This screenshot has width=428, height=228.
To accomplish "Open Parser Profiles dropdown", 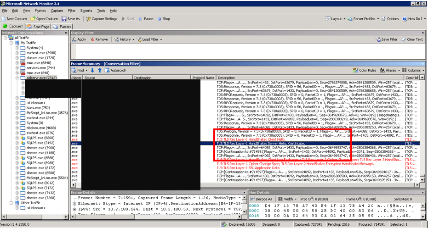I will 363,19.
